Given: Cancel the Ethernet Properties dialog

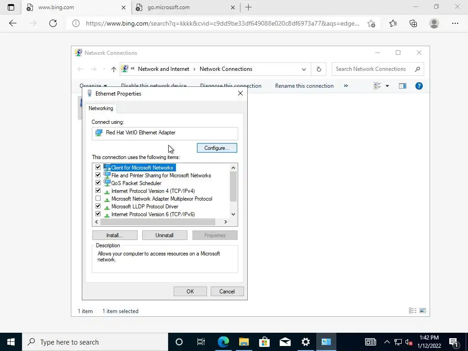Looking at the screenshot, I should [227, 291].
